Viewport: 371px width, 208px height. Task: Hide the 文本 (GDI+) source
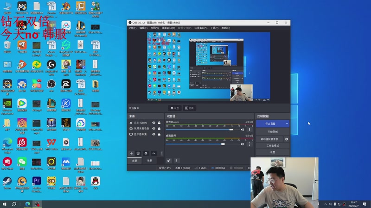click(154, 122)
